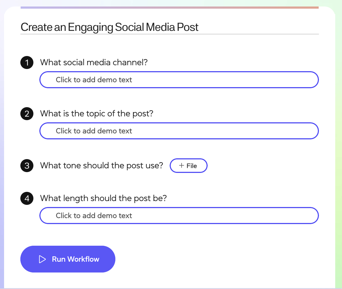The image size is (342, 289).
Task: Click the gradient color bar above the title
Action: tap(169, 8)
